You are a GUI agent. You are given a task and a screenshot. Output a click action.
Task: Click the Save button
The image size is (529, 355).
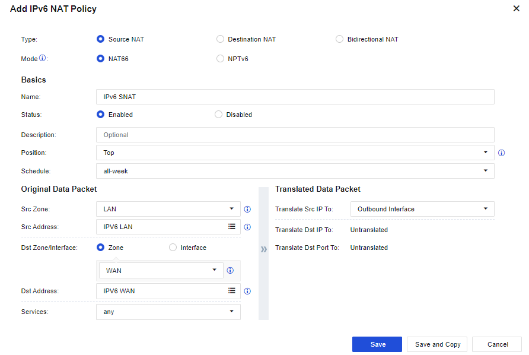(x=377, y=344)
